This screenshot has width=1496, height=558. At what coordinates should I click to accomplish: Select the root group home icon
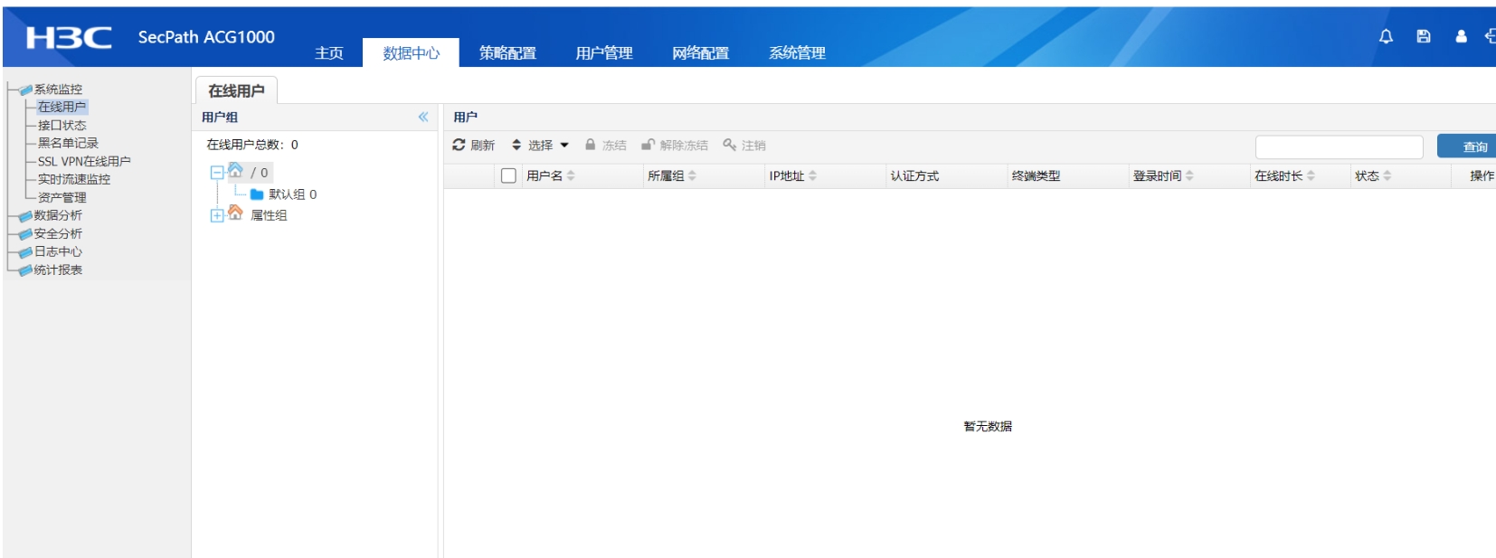235,170
